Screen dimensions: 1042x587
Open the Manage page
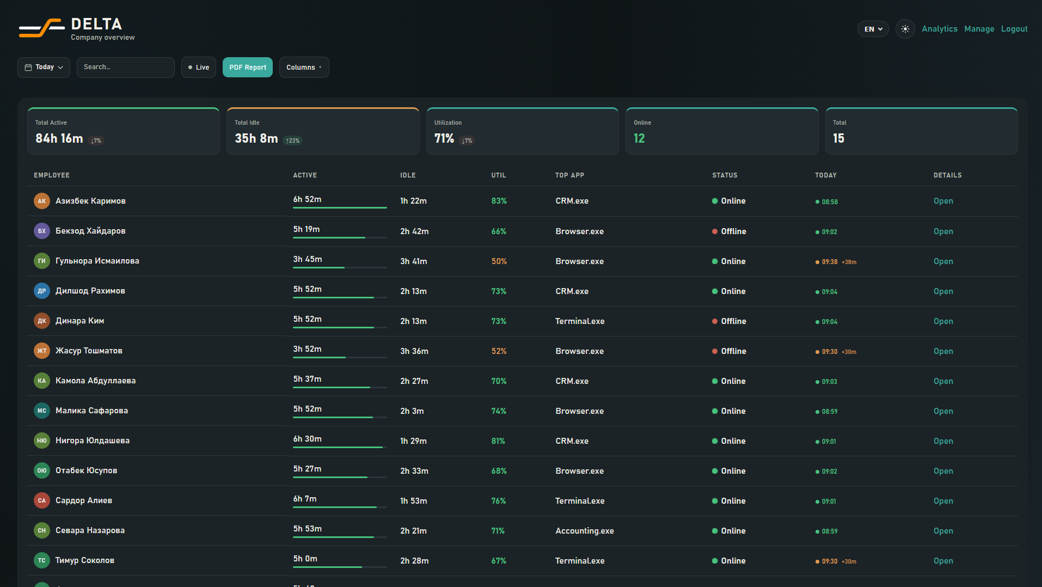tap(979, 29)
